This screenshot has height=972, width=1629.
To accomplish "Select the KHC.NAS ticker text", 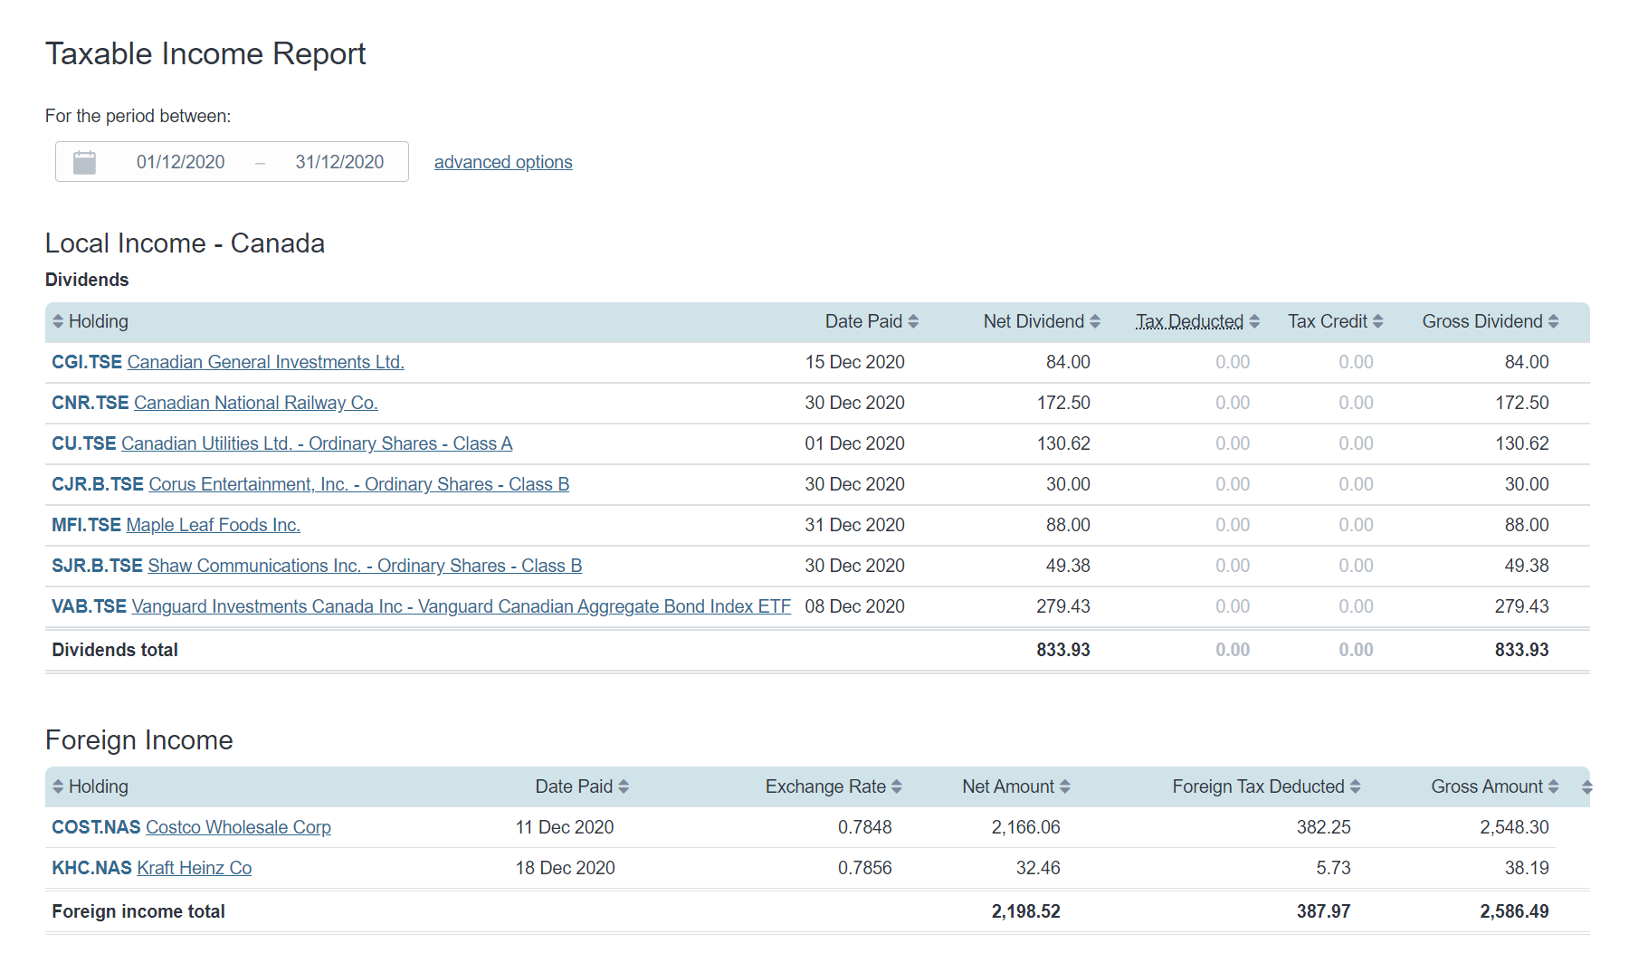I will [91, 868].
